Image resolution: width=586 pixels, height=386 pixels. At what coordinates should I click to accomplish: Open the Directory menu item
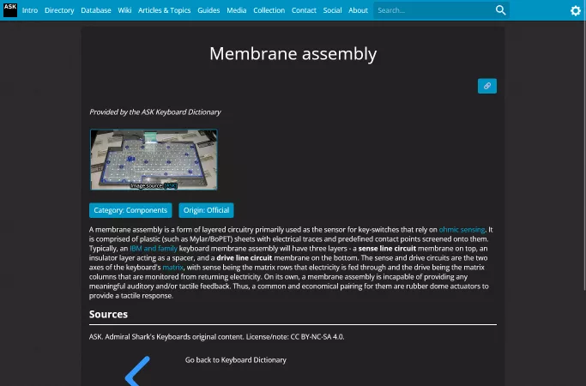[59, 10]
